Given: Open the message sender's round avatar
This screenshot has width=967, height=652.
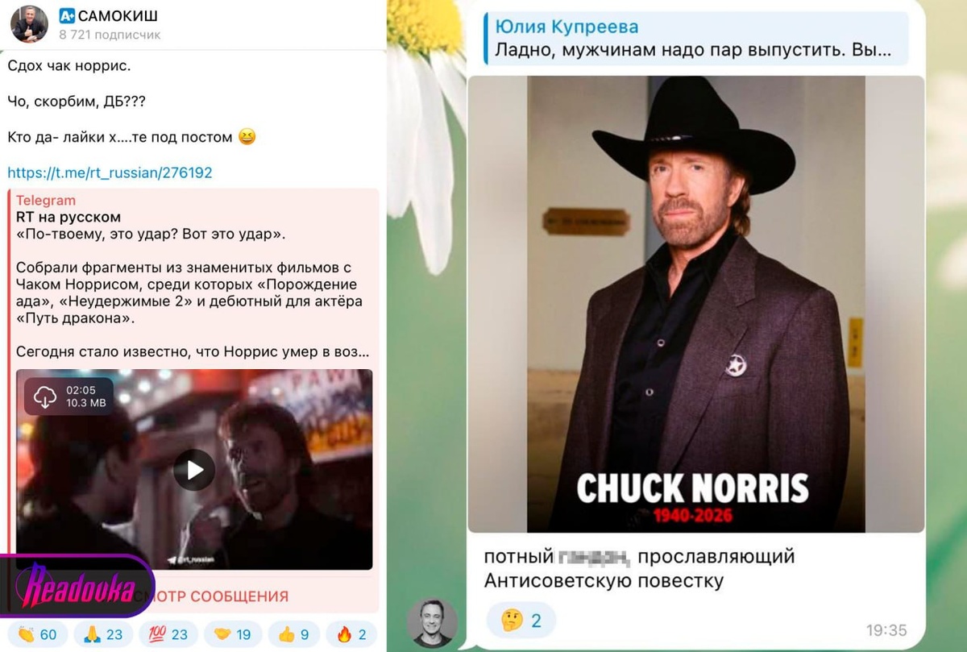Looking at the screenshot, I should click(x=432, y=622).
